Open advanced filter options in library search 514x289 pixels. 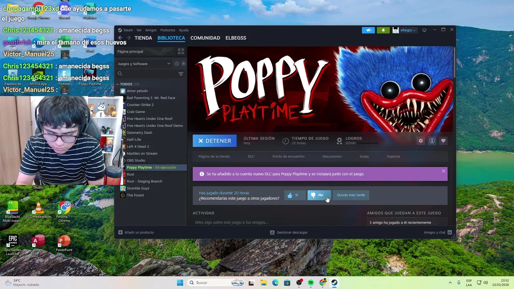181,74
